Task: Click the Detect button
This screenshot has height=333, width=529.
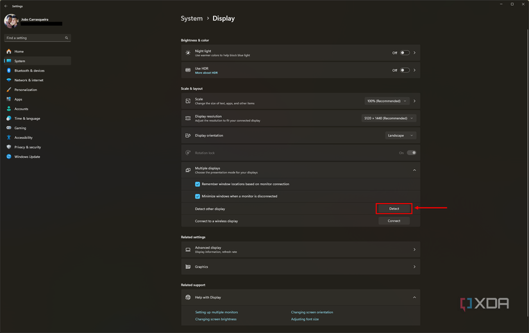Action: (x=394, y=209)
